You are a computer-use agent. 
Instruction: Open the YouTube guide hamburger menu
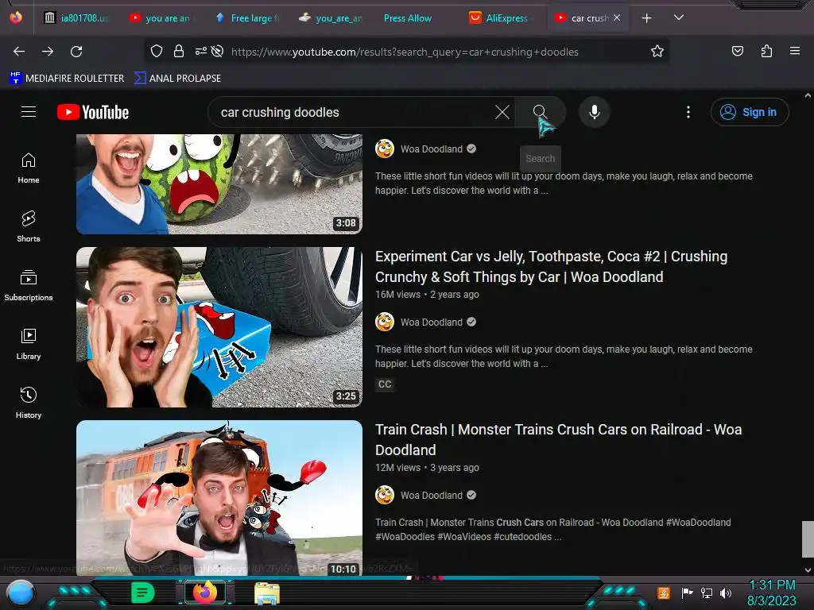(29, 111)
